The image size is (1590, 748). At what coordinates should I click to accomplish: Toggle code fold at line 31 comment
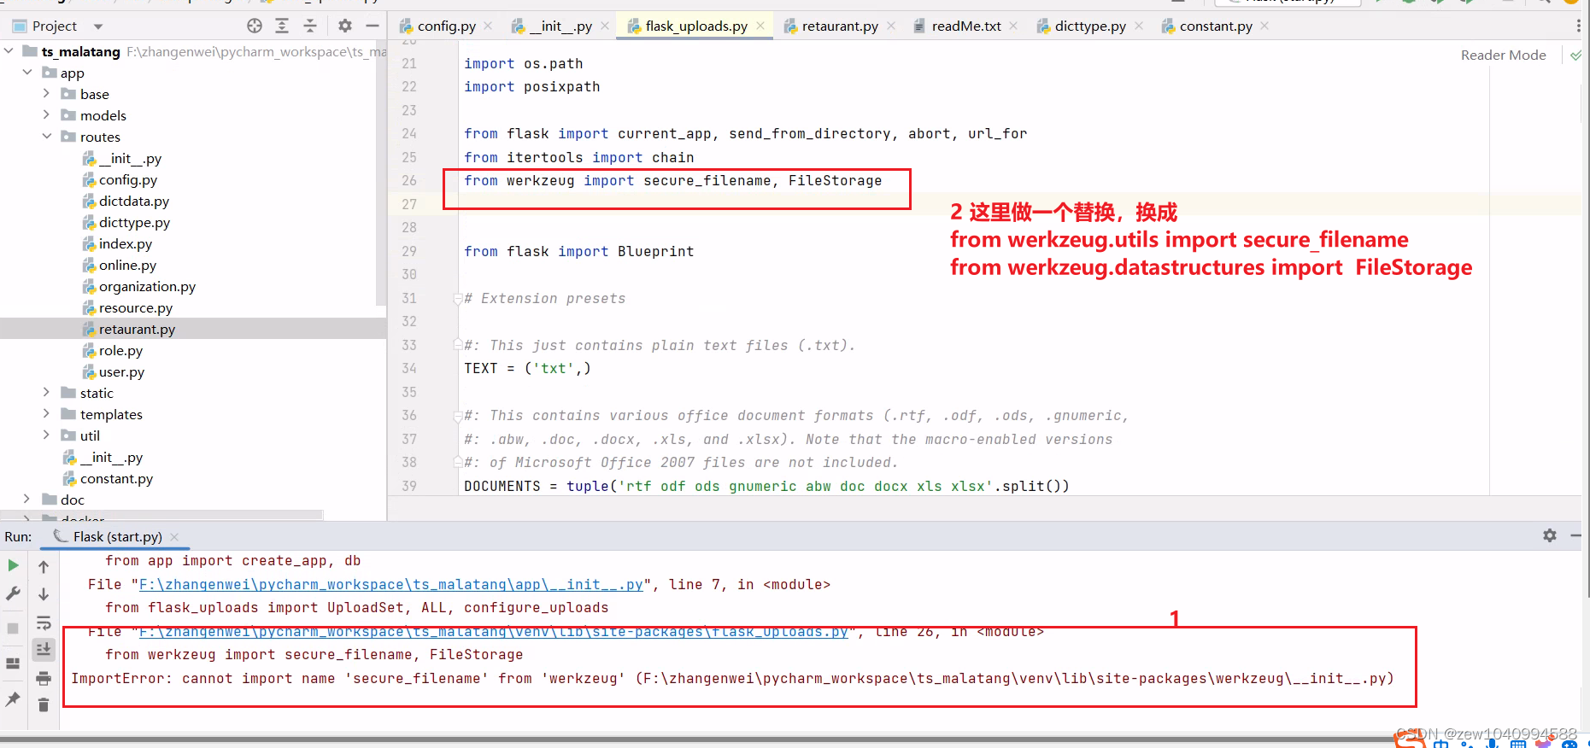coord(458,299)
